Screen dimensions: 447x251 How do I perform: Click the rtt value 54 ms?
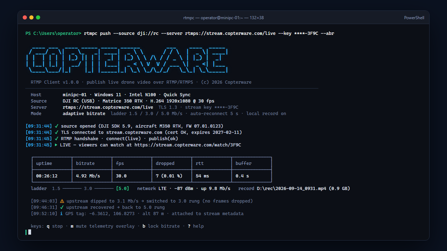click(202, 176)
